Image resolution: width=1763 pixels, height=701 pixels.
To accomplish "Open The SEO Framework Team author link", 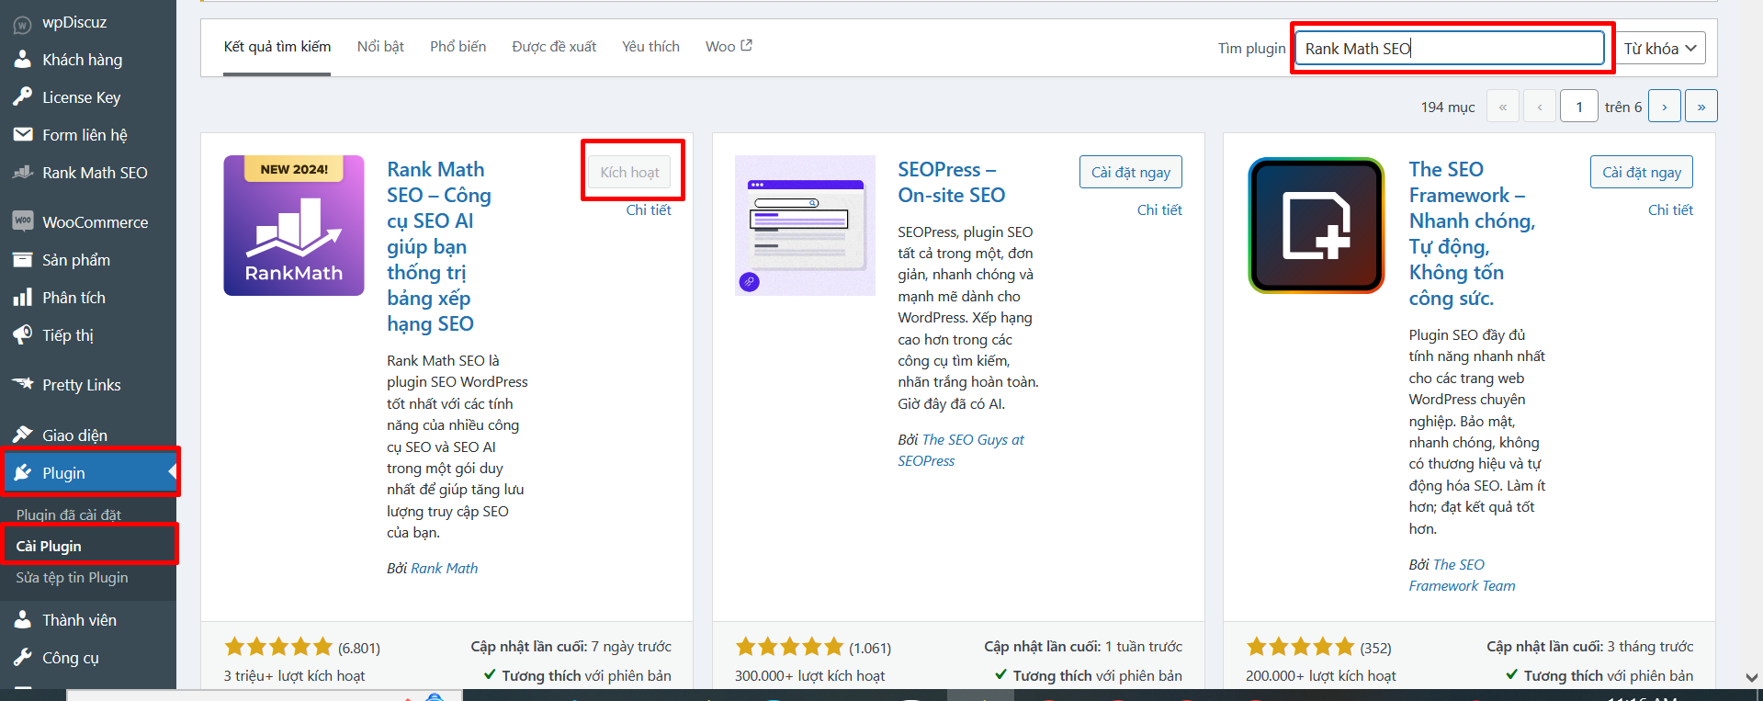I will coord(1462,575).
